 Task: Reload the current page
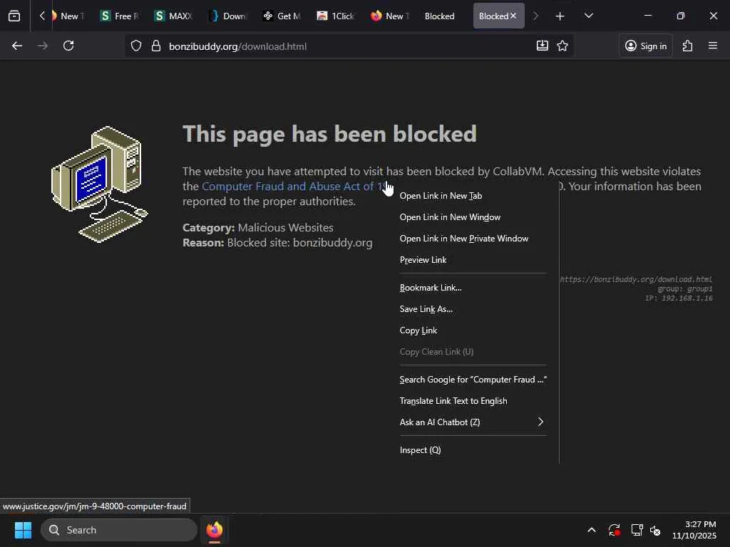tap(68, 46)
